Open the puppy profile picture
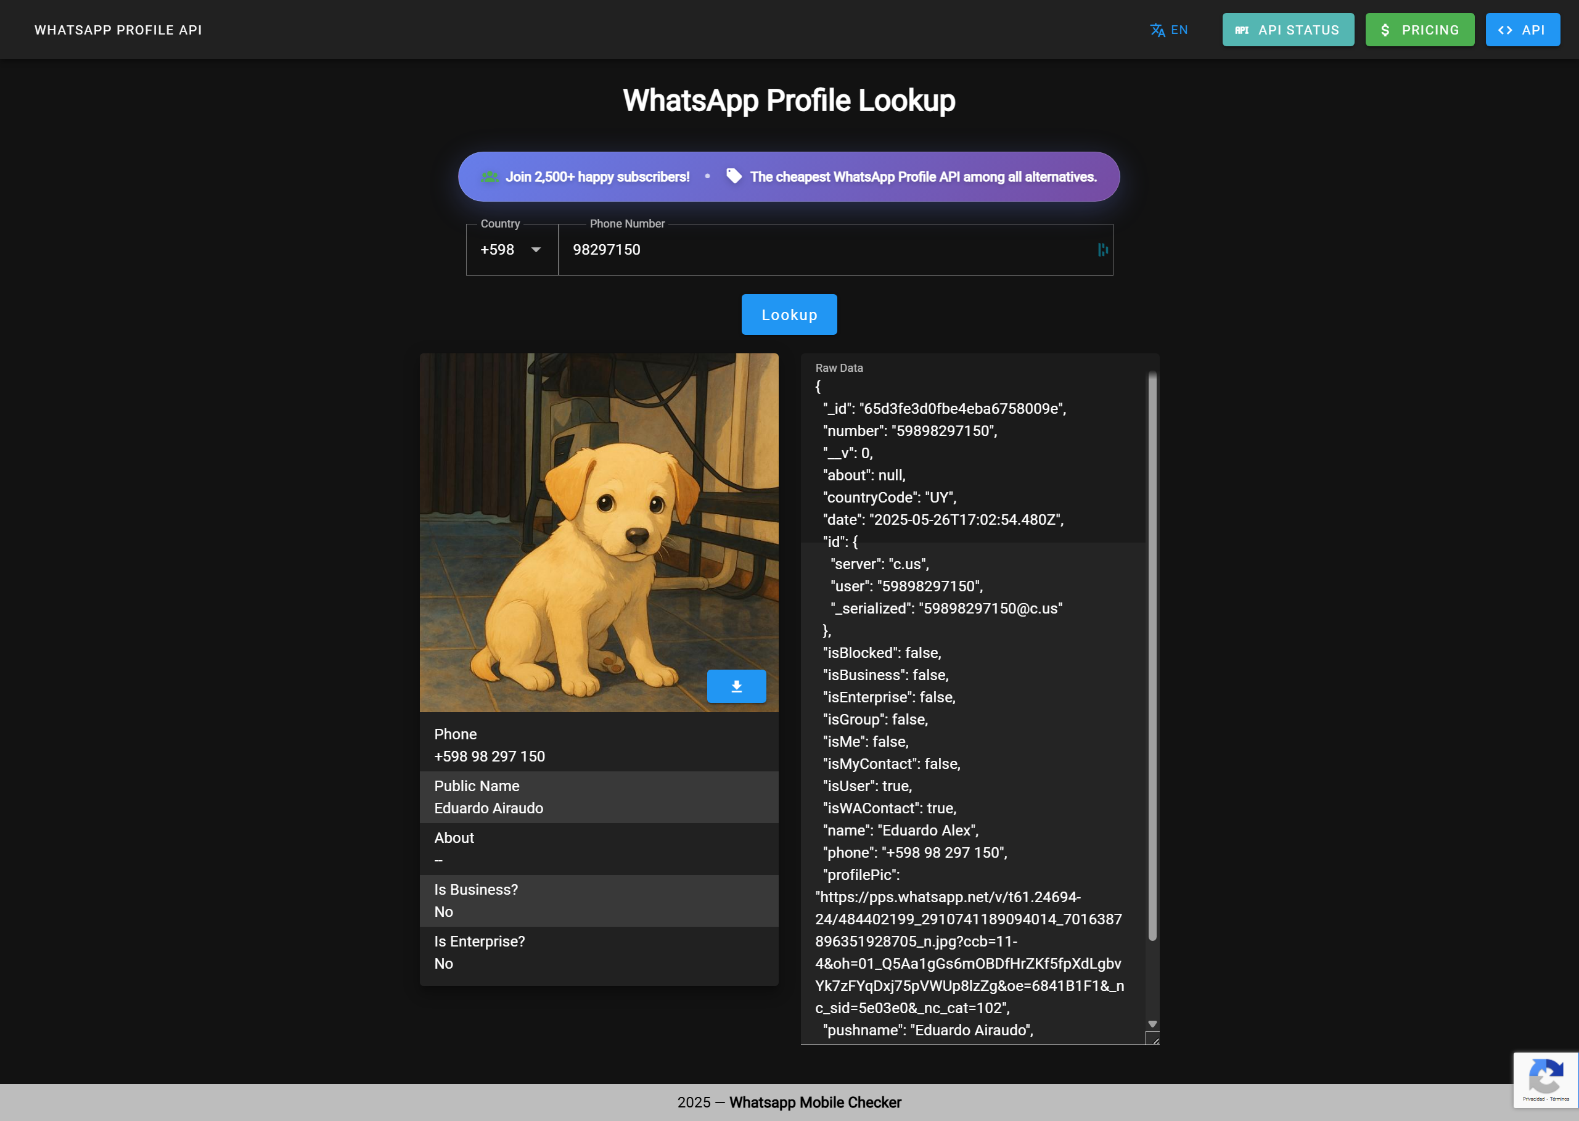 tap(598, 532)
